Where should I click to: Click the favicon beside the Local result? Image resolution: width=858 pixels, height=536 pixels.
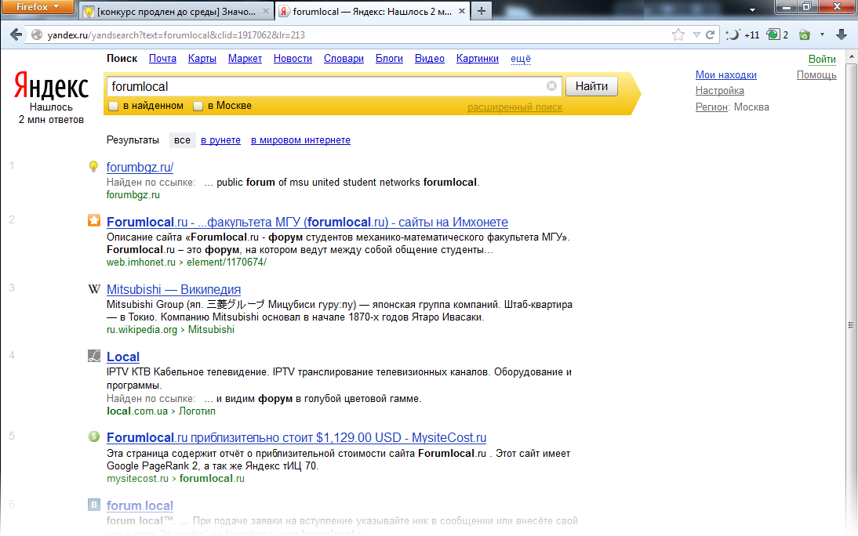click(x=94, y=356)
